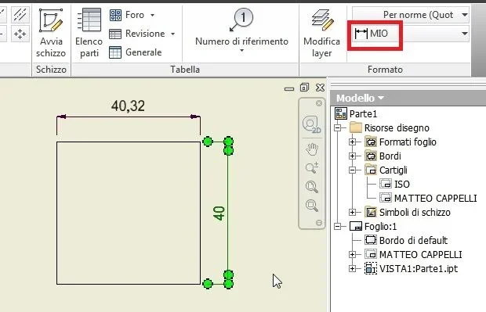Select the 40,32 horizontal dimension text

[x=128, y=106]
